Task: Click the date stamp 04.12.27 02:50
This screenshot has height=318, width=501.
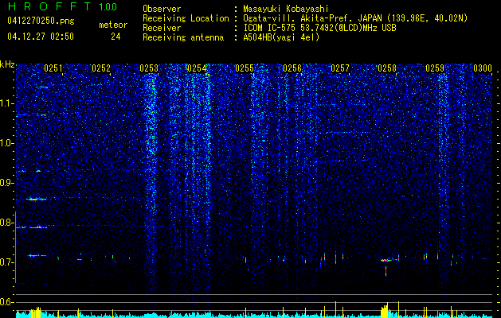Action: pos(41,37)
